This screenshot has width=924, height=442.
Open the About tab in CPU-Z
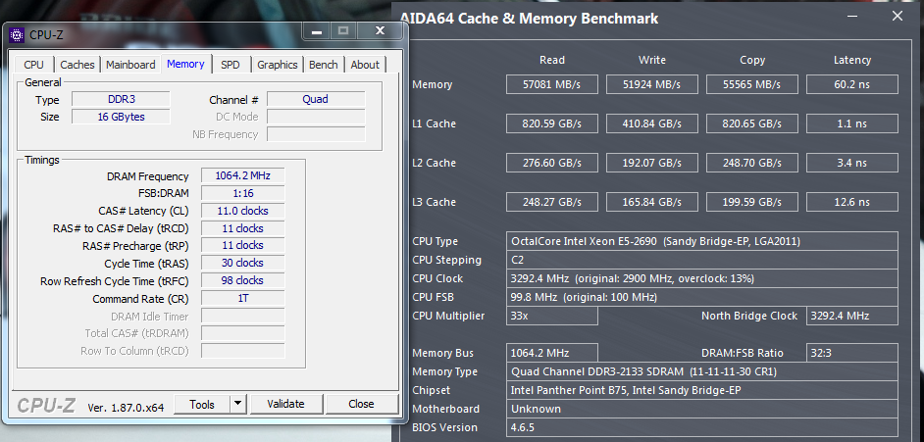(x=365, y=65)
